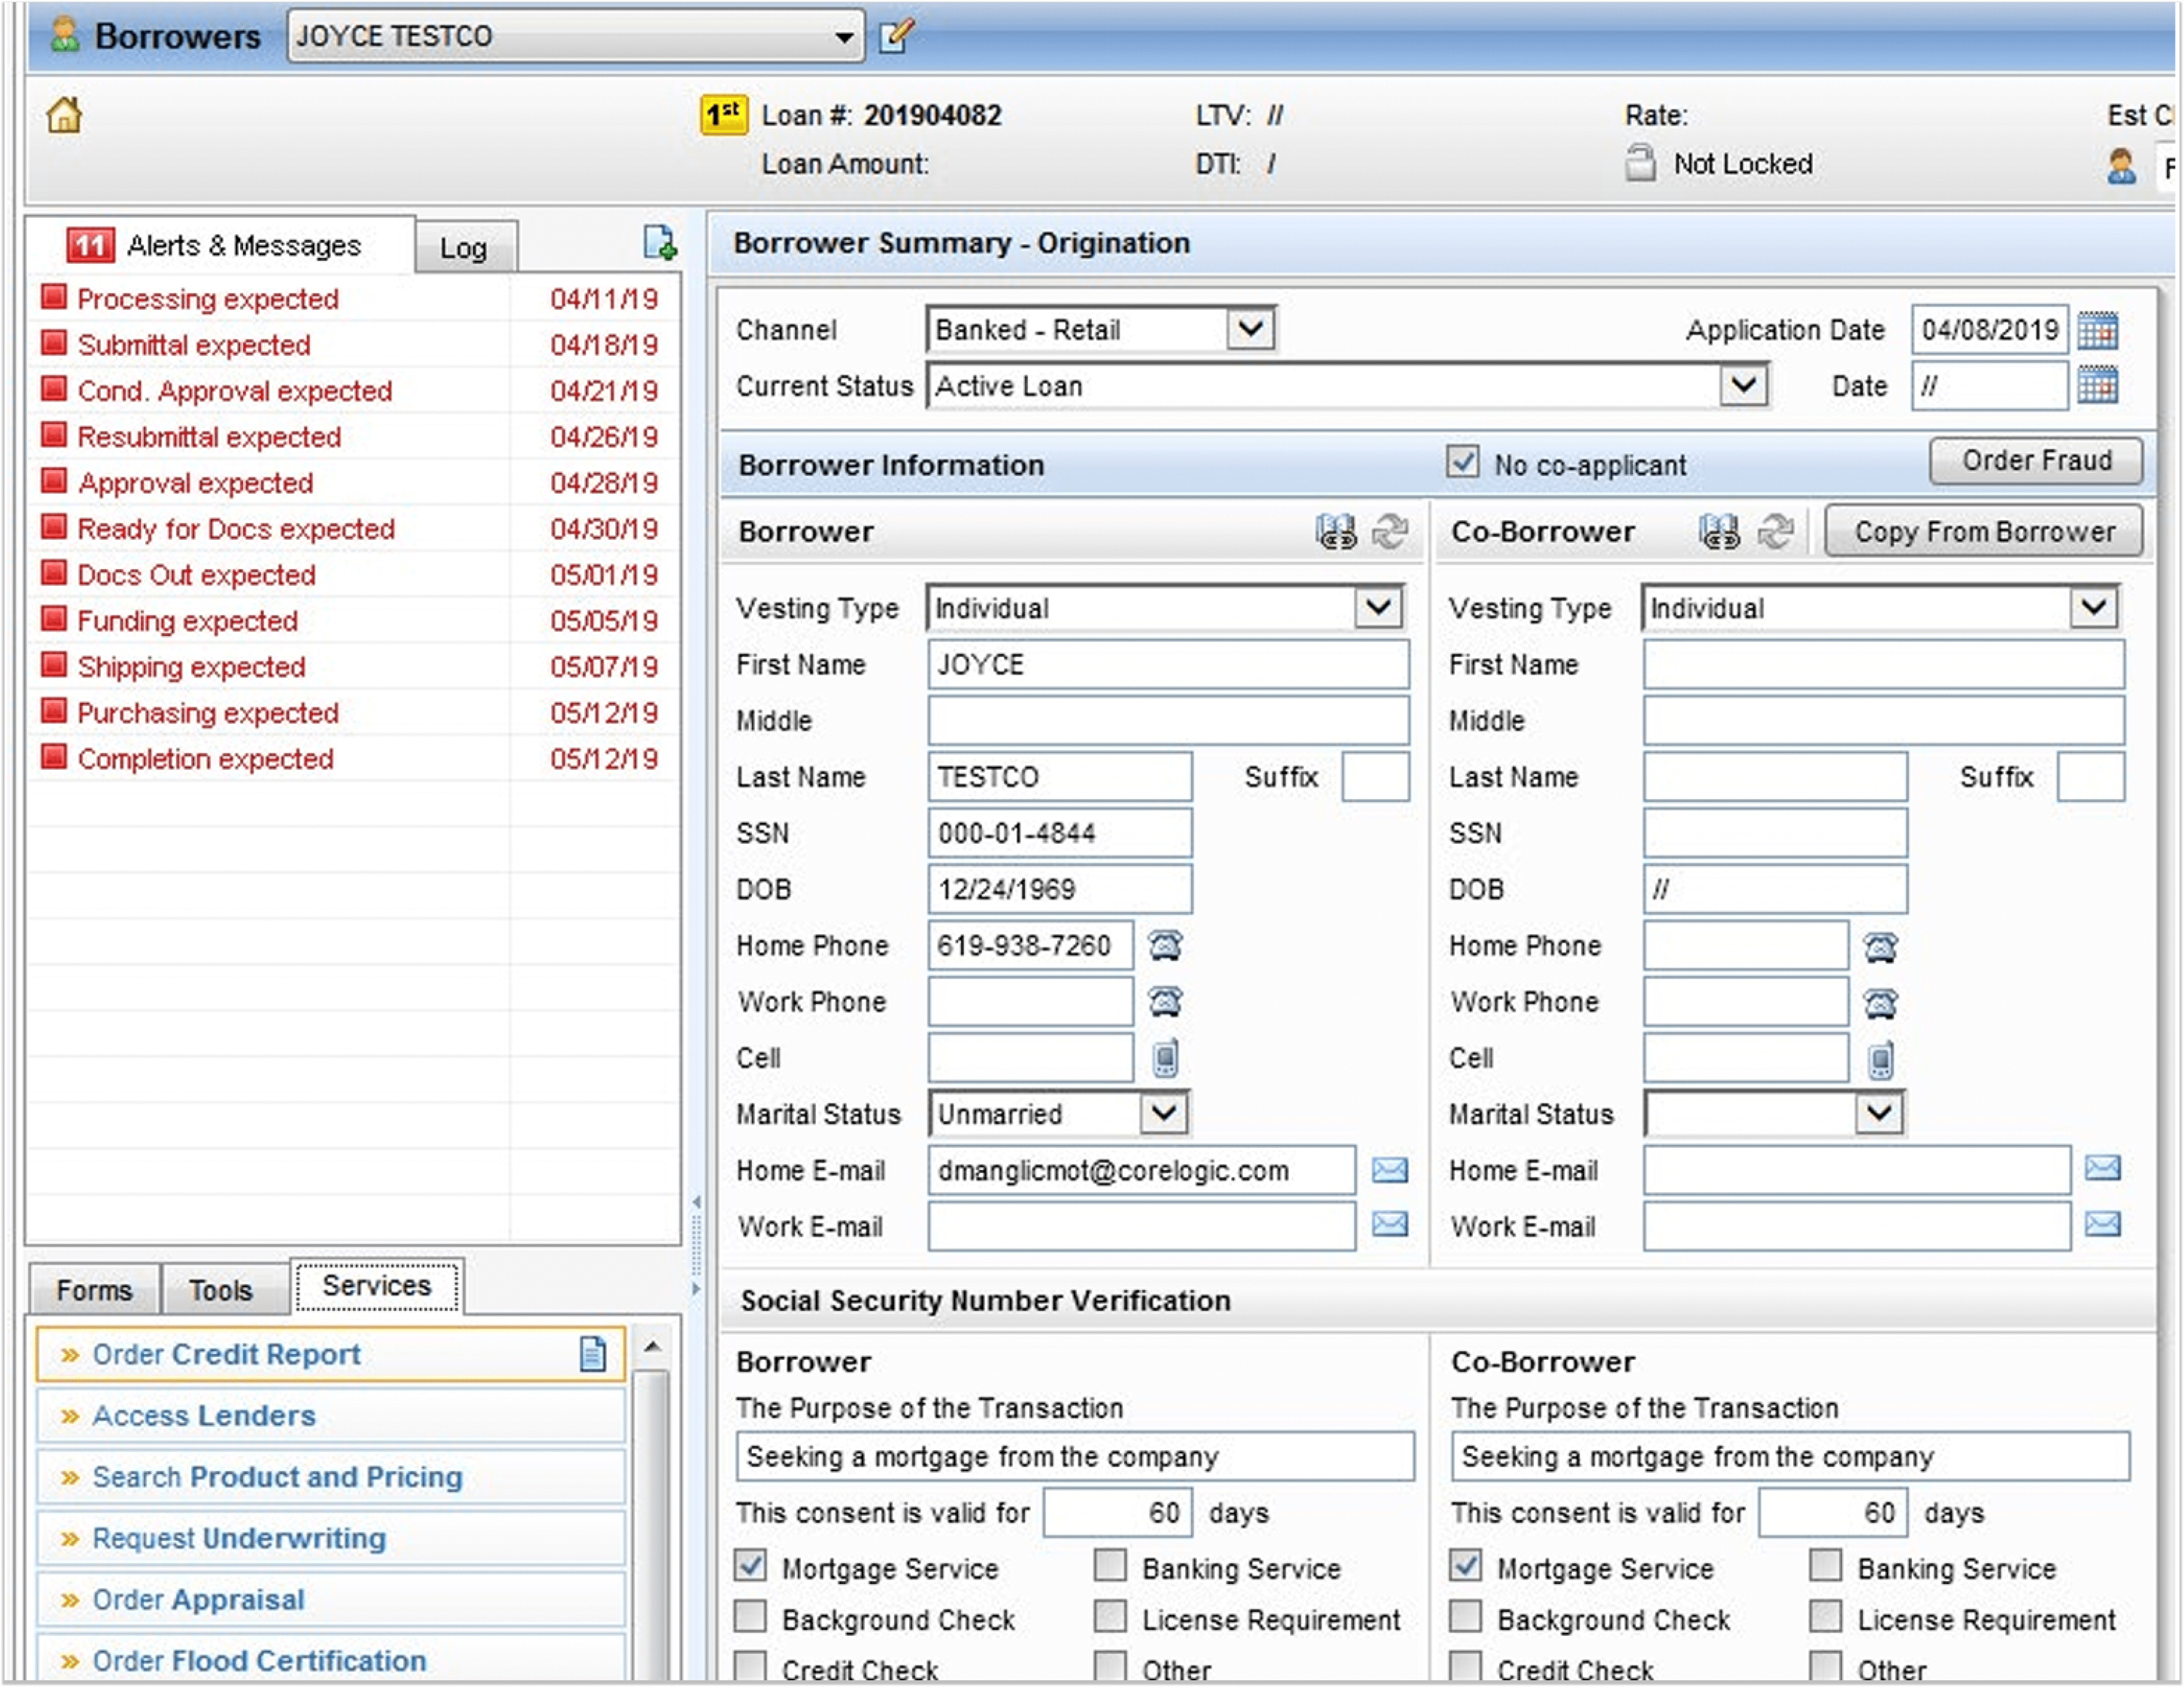Check borrower Banking Service checkbox

pos(1110,1566)
